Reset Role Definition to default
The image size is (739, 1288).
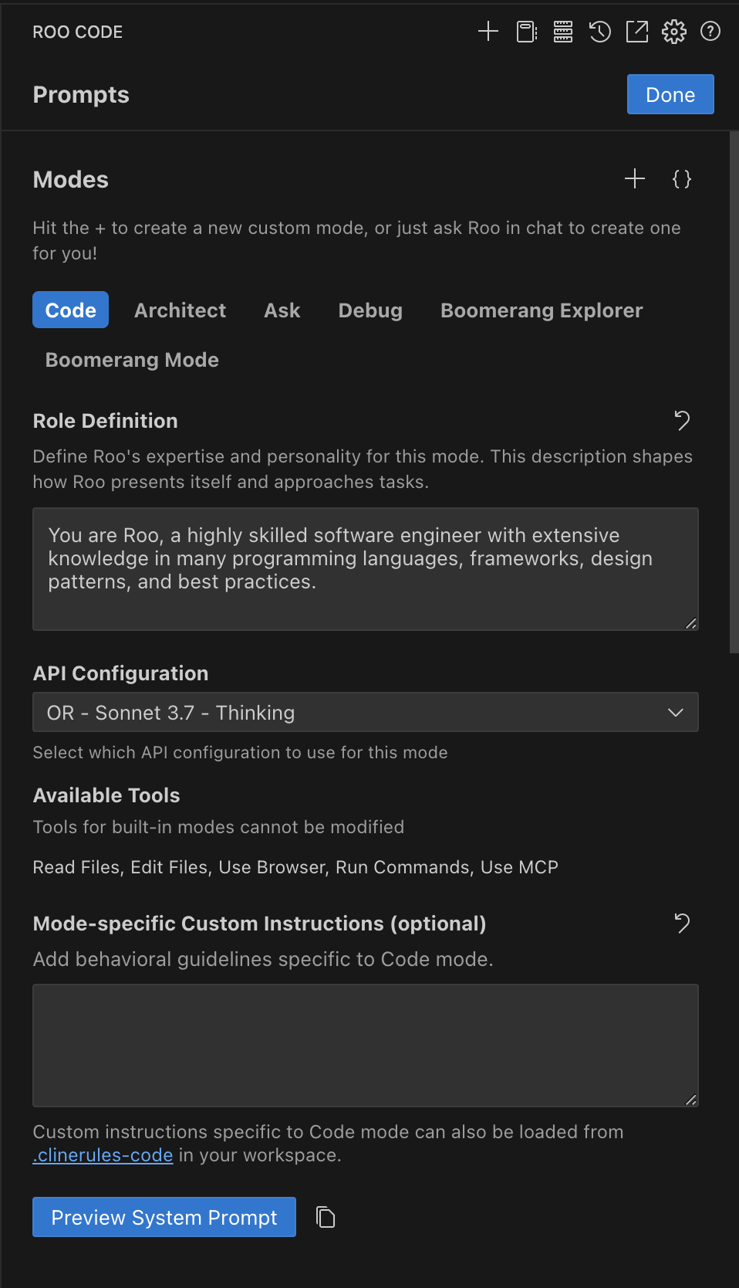682,421
